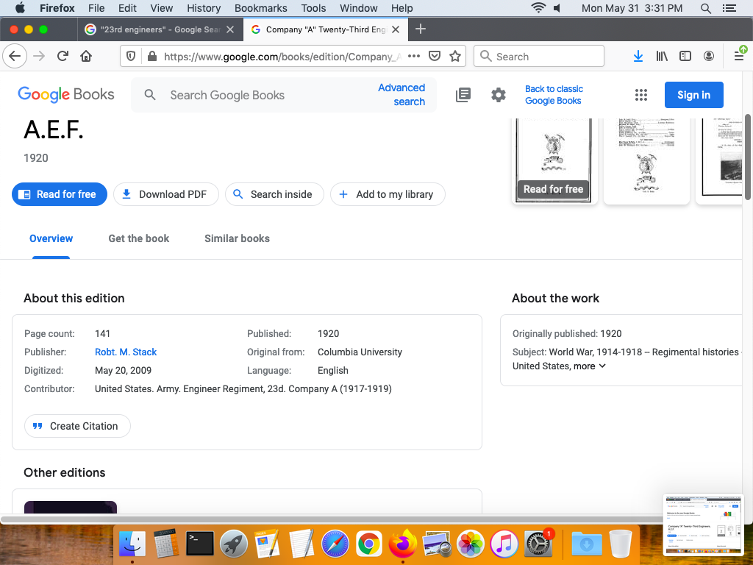Open the Bookmarks menu in menu bar
Screen dimensions: 753x565
[260, 8]
